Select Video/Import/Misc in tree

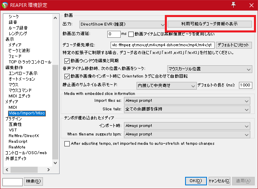[27, 113]
